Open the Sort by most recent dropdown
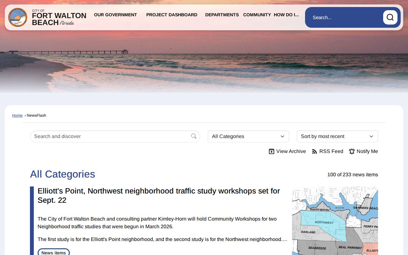Viewport: 408px width, 255px height. click(337, 136)
